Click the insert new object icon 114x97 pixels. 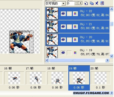[86, 3]
